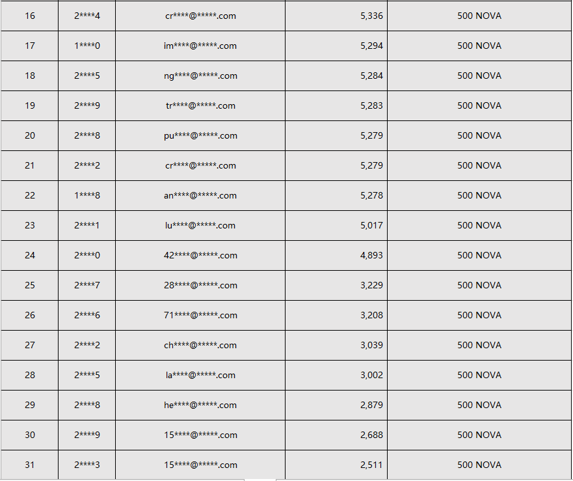Select the email starting with 'ch'

click(200, 345)
